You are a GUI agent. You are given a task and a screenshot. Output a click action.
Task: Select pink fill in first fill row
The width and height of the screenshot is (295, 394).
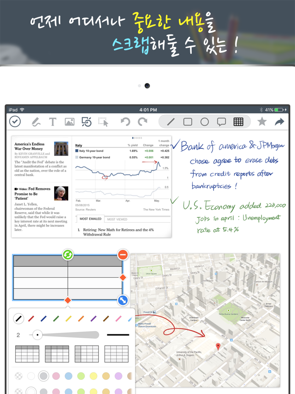click(x=56, y=376)
